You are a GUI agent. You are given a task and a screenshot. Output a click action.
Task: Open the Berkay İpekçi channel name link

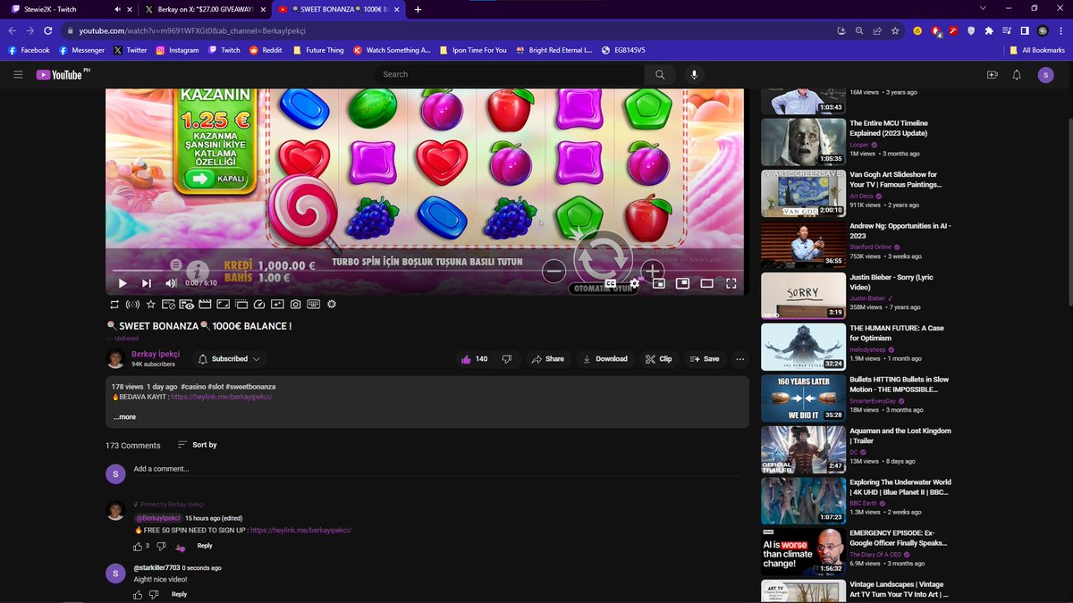tap(156, 355)
